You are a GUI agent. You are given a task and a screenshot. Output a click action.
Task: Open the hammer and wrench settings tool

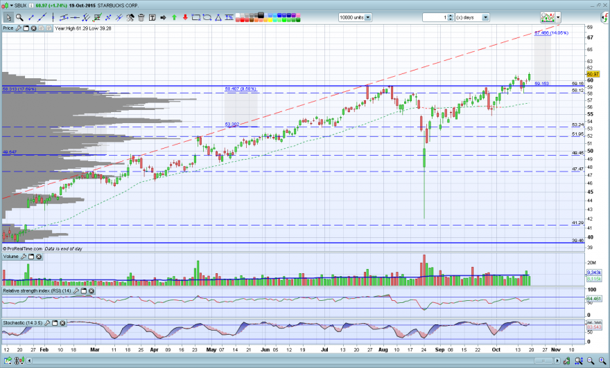tap(130, 17)
